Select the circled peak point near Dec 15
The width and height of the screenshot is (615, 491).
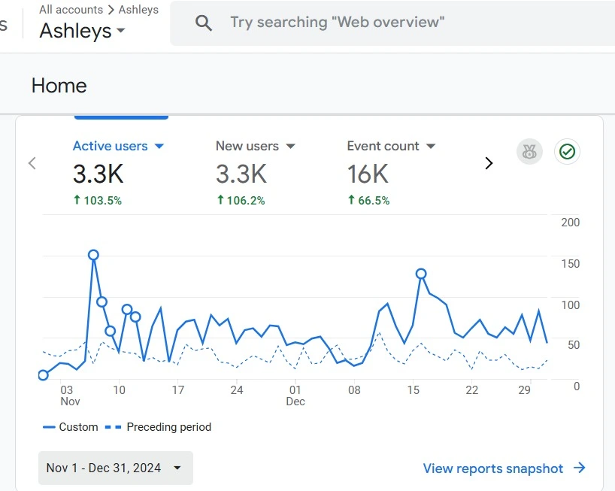click(421, 274)
